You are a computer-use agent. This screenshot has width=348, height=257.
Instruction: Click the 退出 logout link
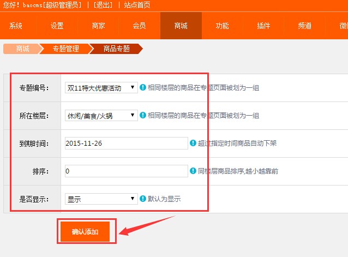(103, 5)
